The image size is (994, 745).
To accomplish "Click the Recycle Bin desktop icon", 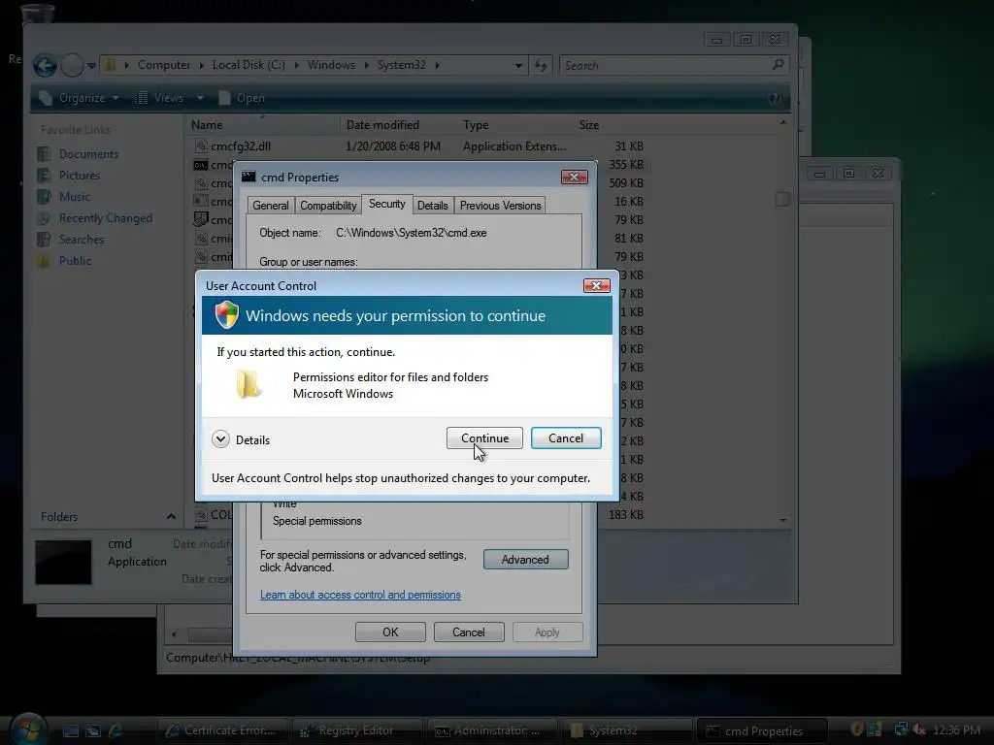I will (38, 13).
